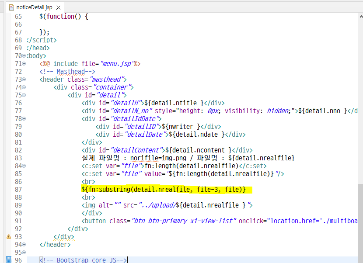Click the Bootstrap core JS comment on line 96
363x263 pixels.
tap(83, 260)
